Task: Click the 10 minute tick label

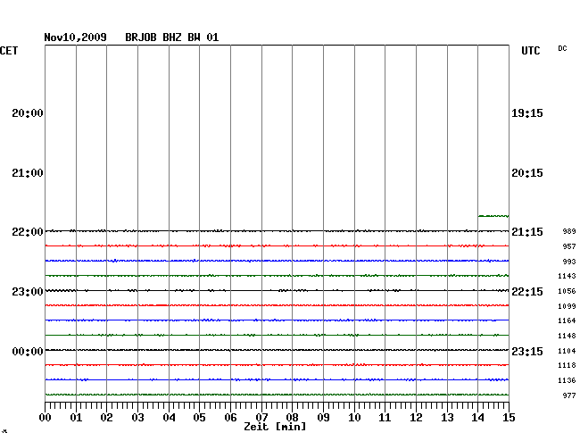Action: [x=354, y=418]
